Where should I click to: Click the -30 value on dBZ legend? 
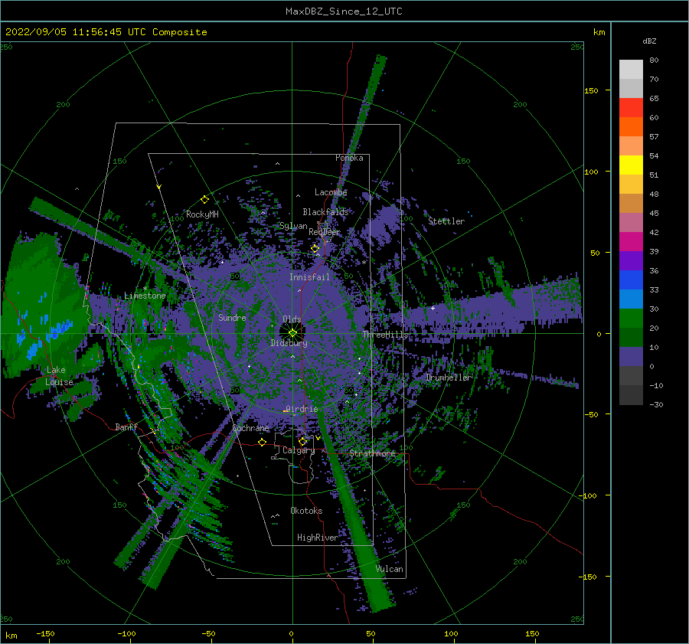[656, 404]
